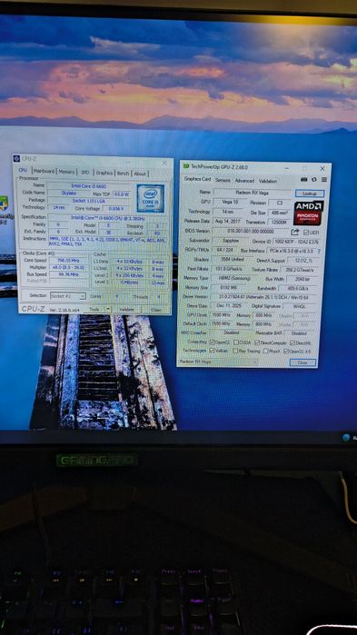This screenshot has height=635, width=357.
Task: Click the Bus Interface question mark icon
Action: pos(320,251)
